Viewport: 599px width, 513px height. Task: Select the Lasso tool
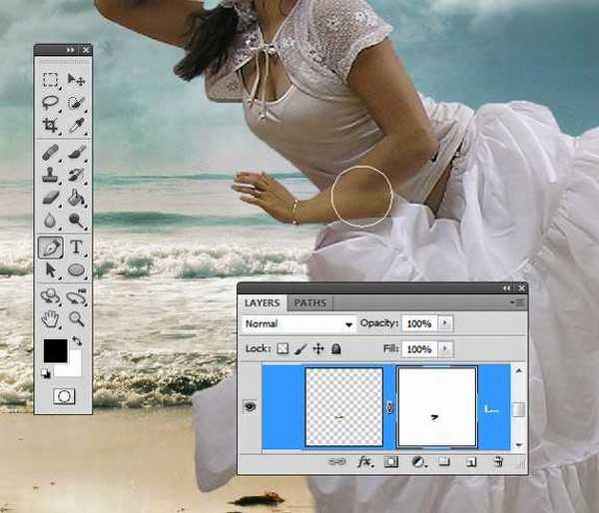point(50,103)
